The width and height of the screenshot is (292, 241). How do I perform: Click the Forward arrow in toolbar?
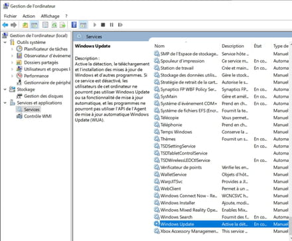pyautogui.click(x=14, y=25)
